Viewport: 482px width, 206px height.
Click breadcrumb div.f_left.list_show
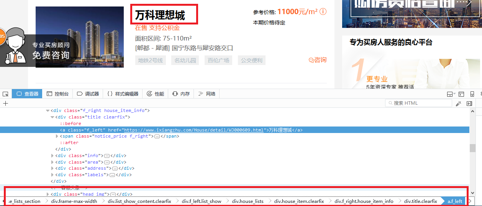[x=202, y=201]
